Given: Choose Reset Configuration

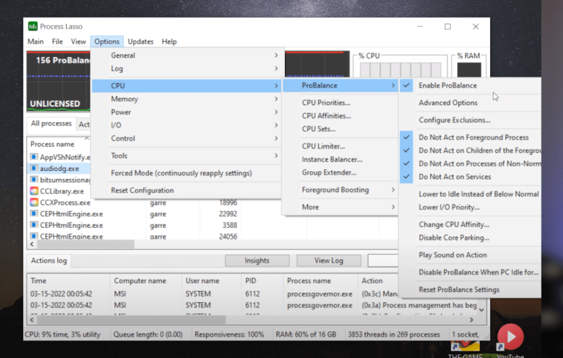Looking at the screenshot, I should (x=186, y=190).
